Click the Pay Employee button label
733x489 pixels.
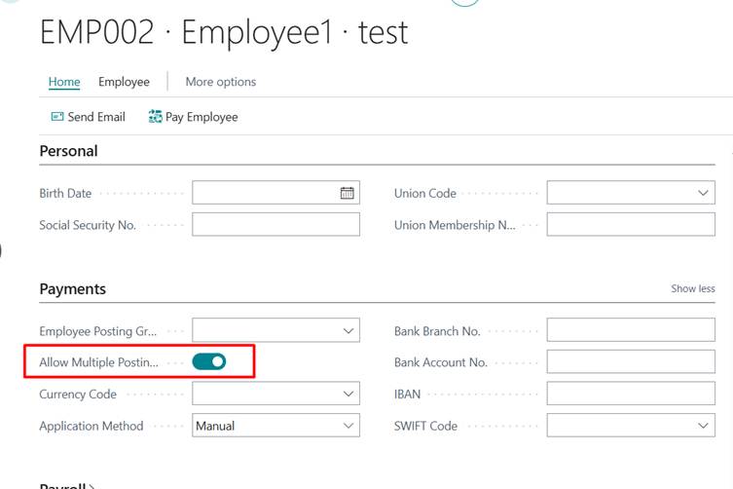tap(202, 117)
